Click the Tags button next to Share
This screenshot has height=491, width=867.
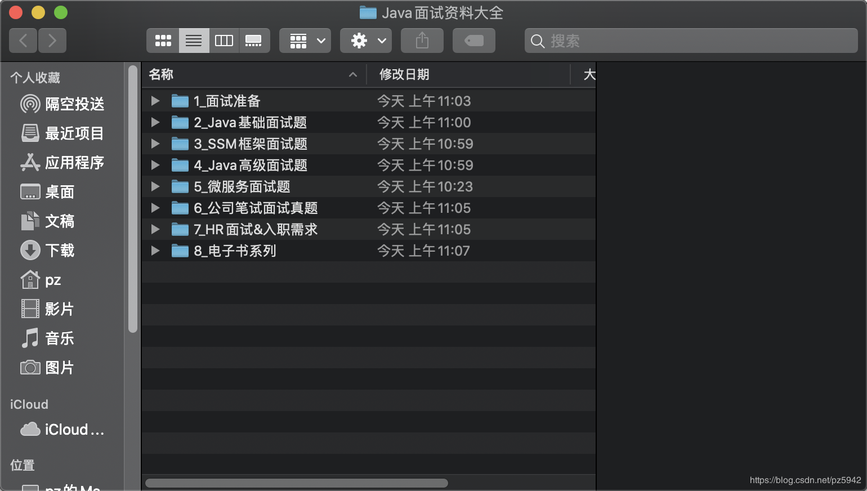click(x=473, y=40)
